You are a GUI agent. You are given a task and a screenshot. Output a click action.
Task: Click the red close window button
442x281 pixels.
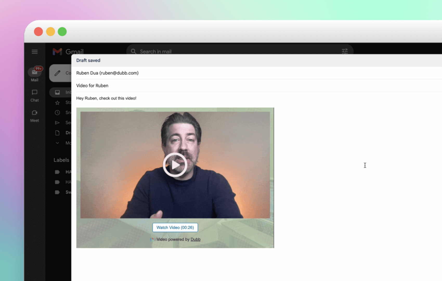[x=38, y=31]
